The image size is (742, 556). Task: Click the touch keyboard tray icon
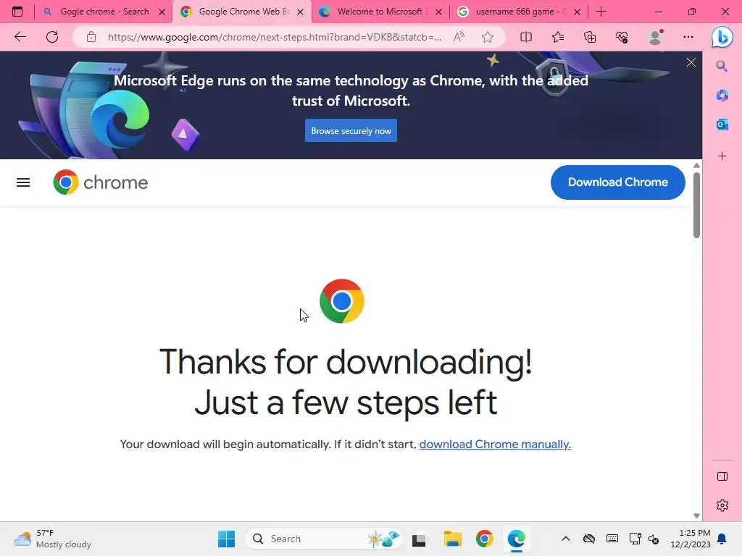coord(612,539)
